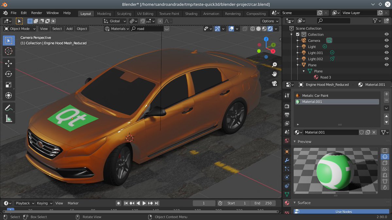
Task: Open the Particles properties tab
Action: pyautogui.click(x=287, y=169)
